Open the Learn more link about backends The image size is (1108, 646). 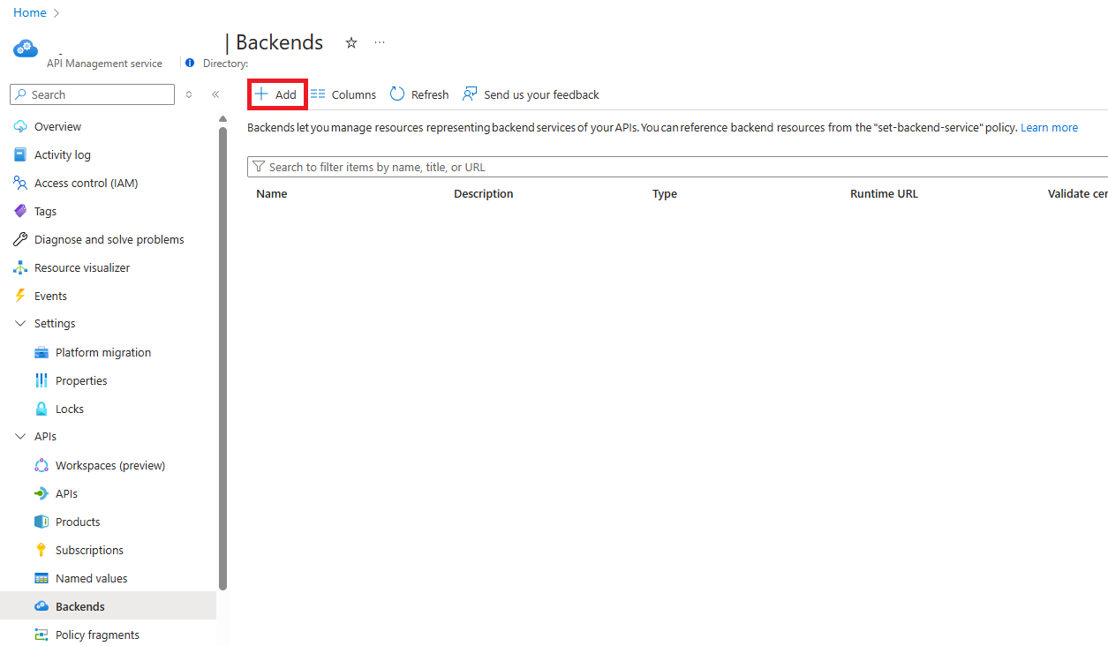tap(1049, 127)
